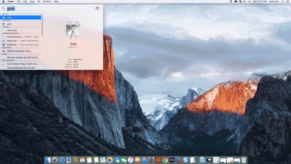Click the large Grab scissors preview icon
291x164 pixels.
coord(73,30)
